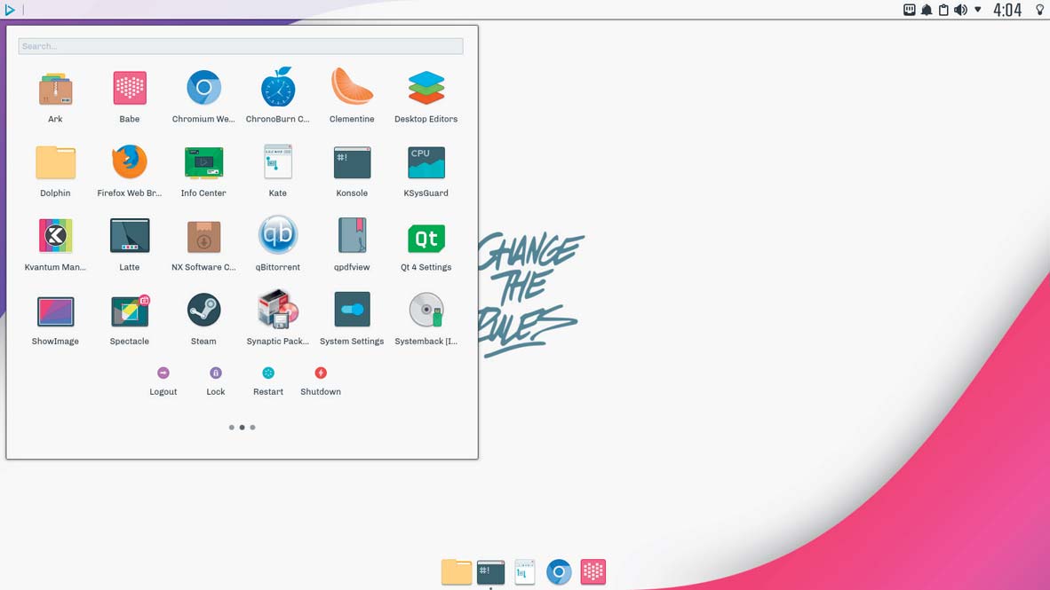Screen dimensions: 1050x590
Task: Launch Firefox Web Browser
Action: [x=129, y=161]
